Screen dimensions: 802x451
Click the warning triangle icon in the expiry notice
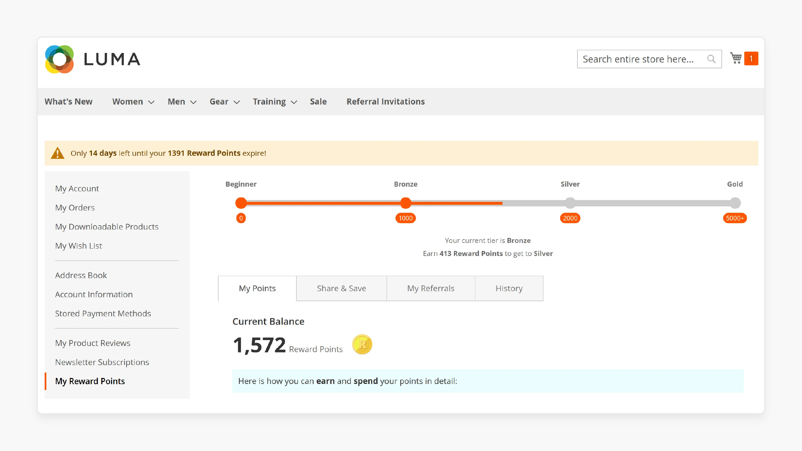click(x=57, y=153)
